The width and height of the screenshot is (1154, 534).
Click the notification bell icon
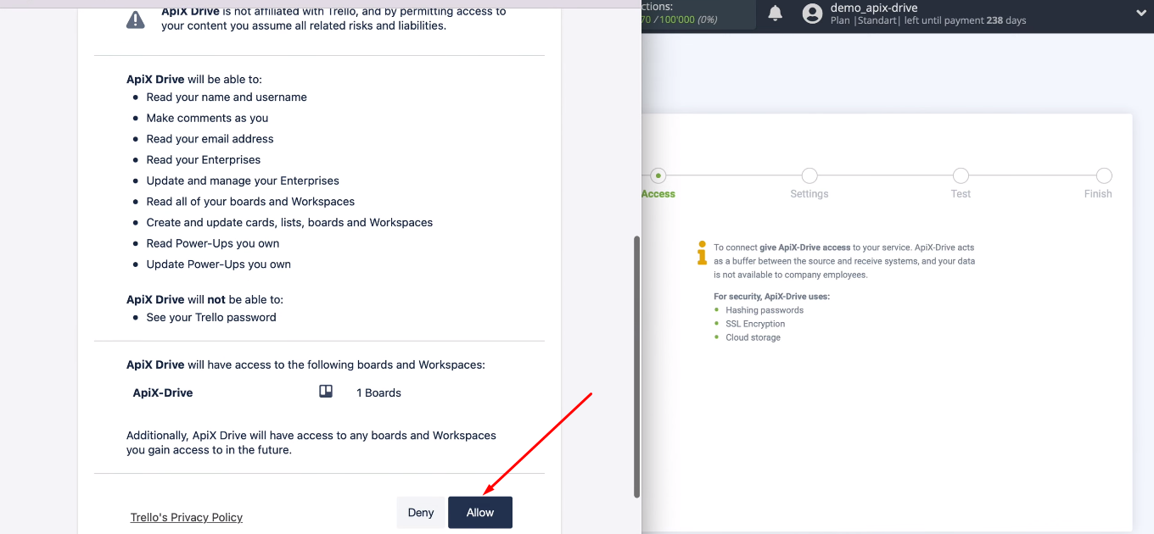(x=775, y=13)
